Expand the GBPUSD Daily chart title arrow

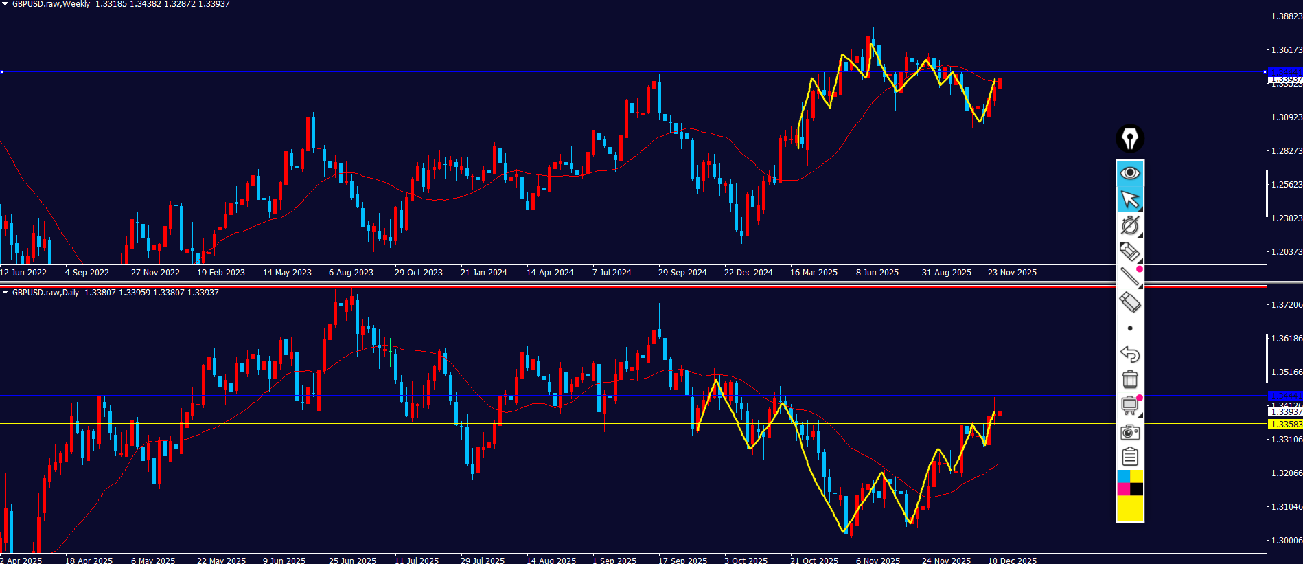coord(5,293)
